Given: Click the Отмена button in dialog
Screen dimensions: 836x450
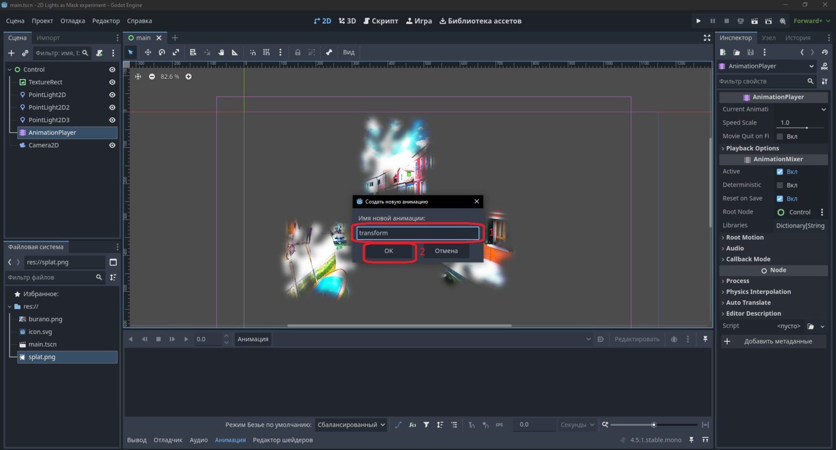Looking at the screenshot, I should click(446, 251).
